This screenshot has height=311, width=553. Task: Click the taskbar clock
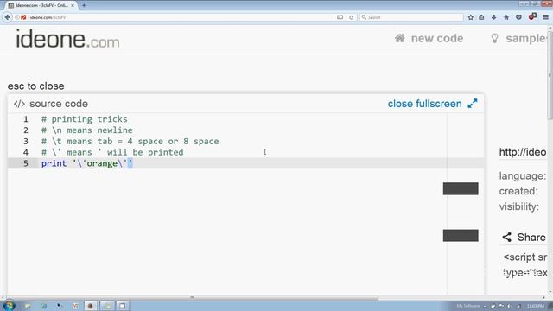[536, 306]
